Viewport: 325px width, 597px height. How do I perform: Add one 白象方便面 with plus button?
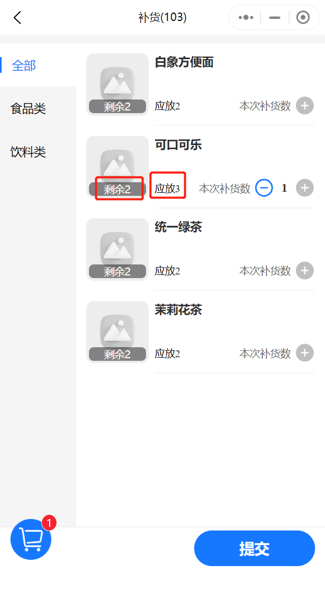click(x=305, y=105)
